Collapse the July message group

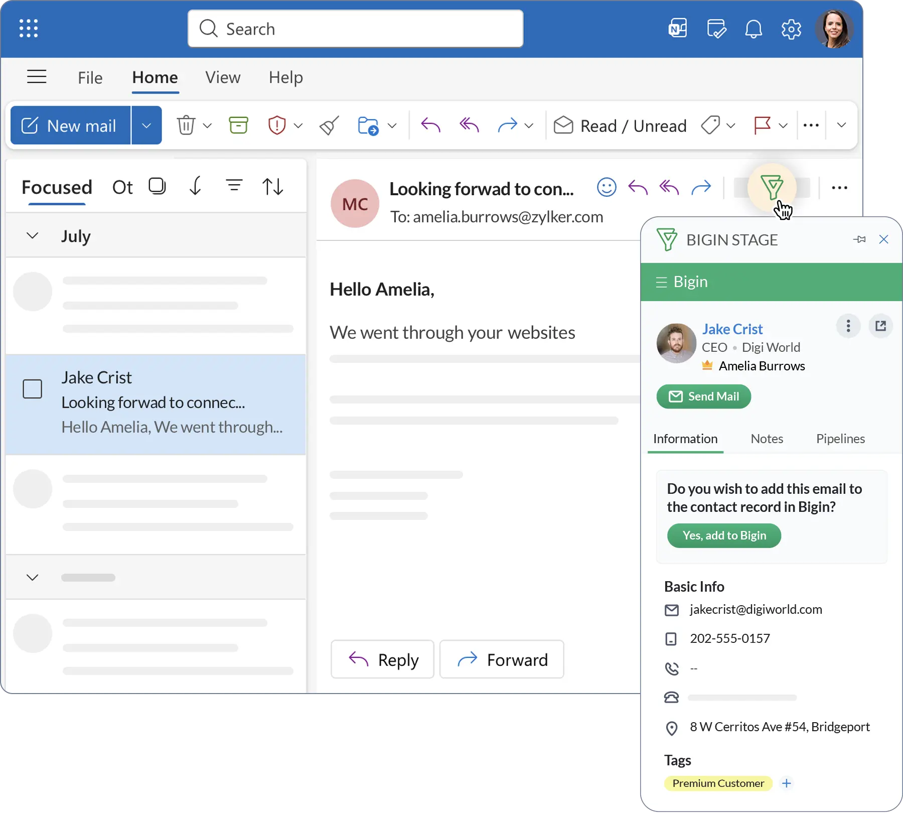pos(33,235)
